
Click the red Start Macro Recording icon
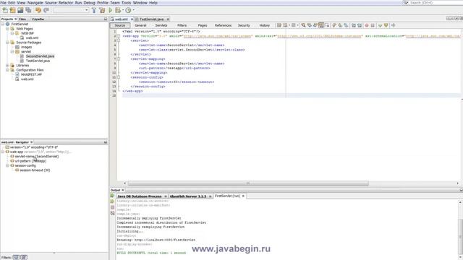pos(367,25)
